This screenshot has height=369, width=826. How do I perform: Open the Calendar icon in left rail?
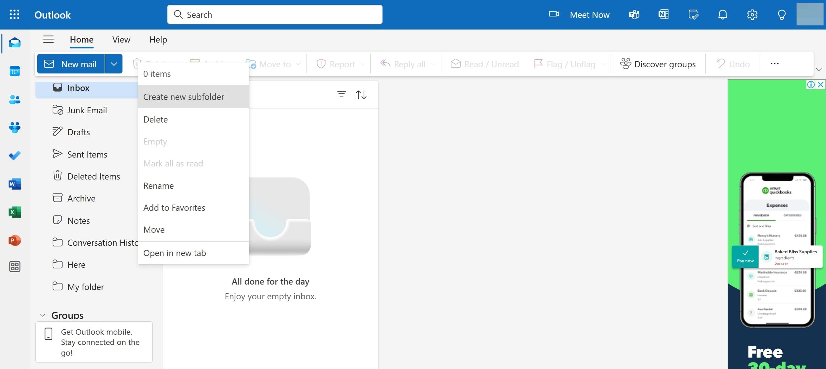(14, 71)
